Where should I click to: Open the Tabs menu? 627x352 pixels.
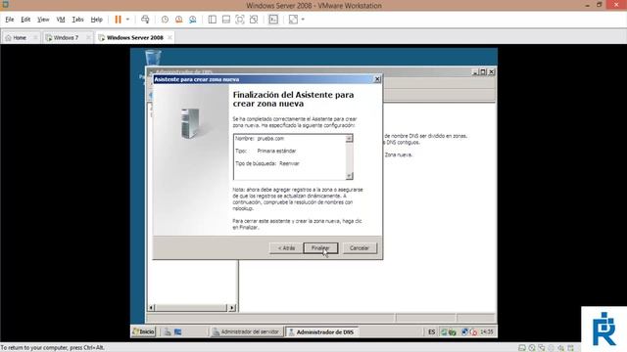pyautogui.click(x=77, y=20)
